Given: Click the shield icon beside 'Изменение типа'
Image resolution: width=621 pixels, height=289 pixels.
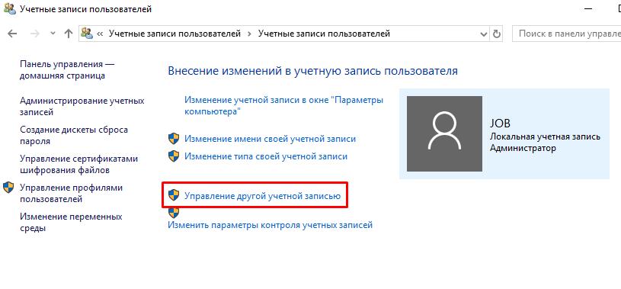Looking at the screenshot, I should coord(174,156).
